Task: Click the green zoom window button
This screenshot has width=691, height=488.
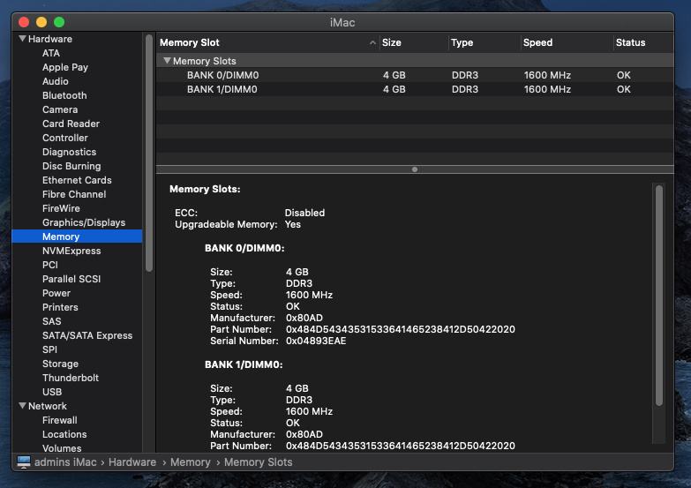Action: point(59,22)
